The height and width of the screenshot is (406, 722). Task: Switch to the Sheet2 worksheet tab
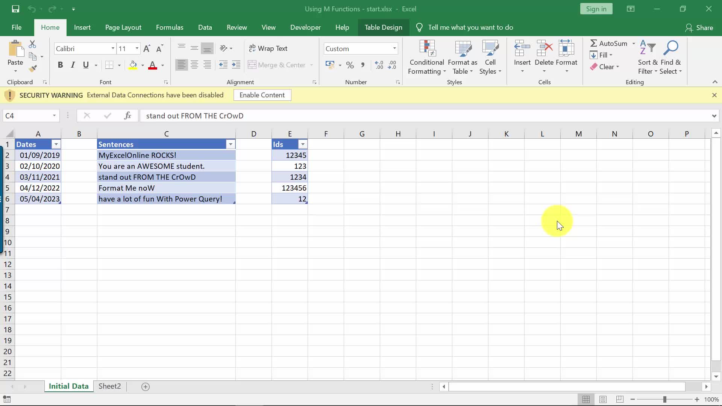(x=109, y=386)
